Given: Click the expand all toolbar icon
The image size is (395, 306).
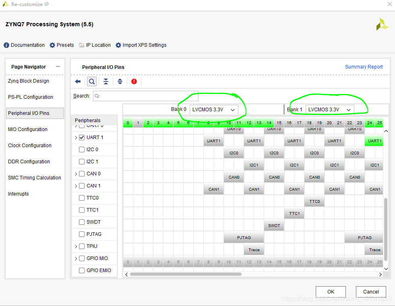Looking at the screenshot, I should (120, 81).
